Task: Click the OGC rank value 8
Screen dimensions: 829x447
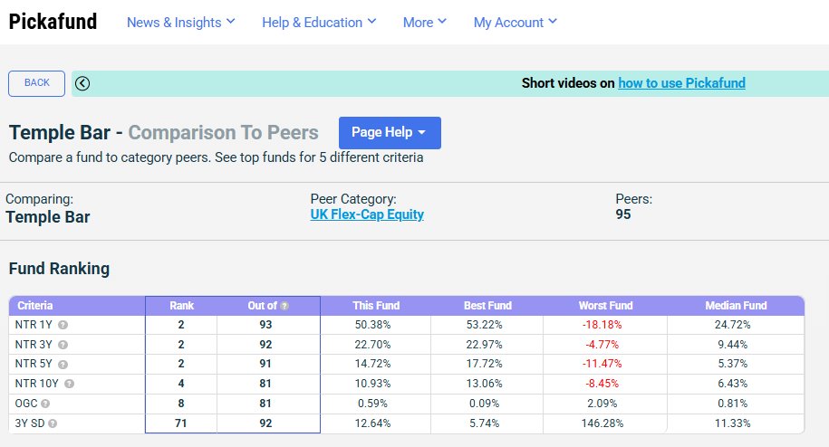Action: click(181, 404)
